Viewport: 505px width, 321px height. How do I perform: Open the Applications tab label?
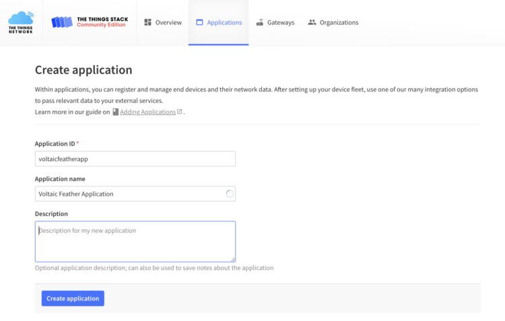(224, 22)
